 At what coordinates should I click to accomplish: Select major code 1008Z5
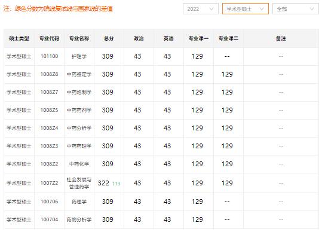tap(49, 110)
